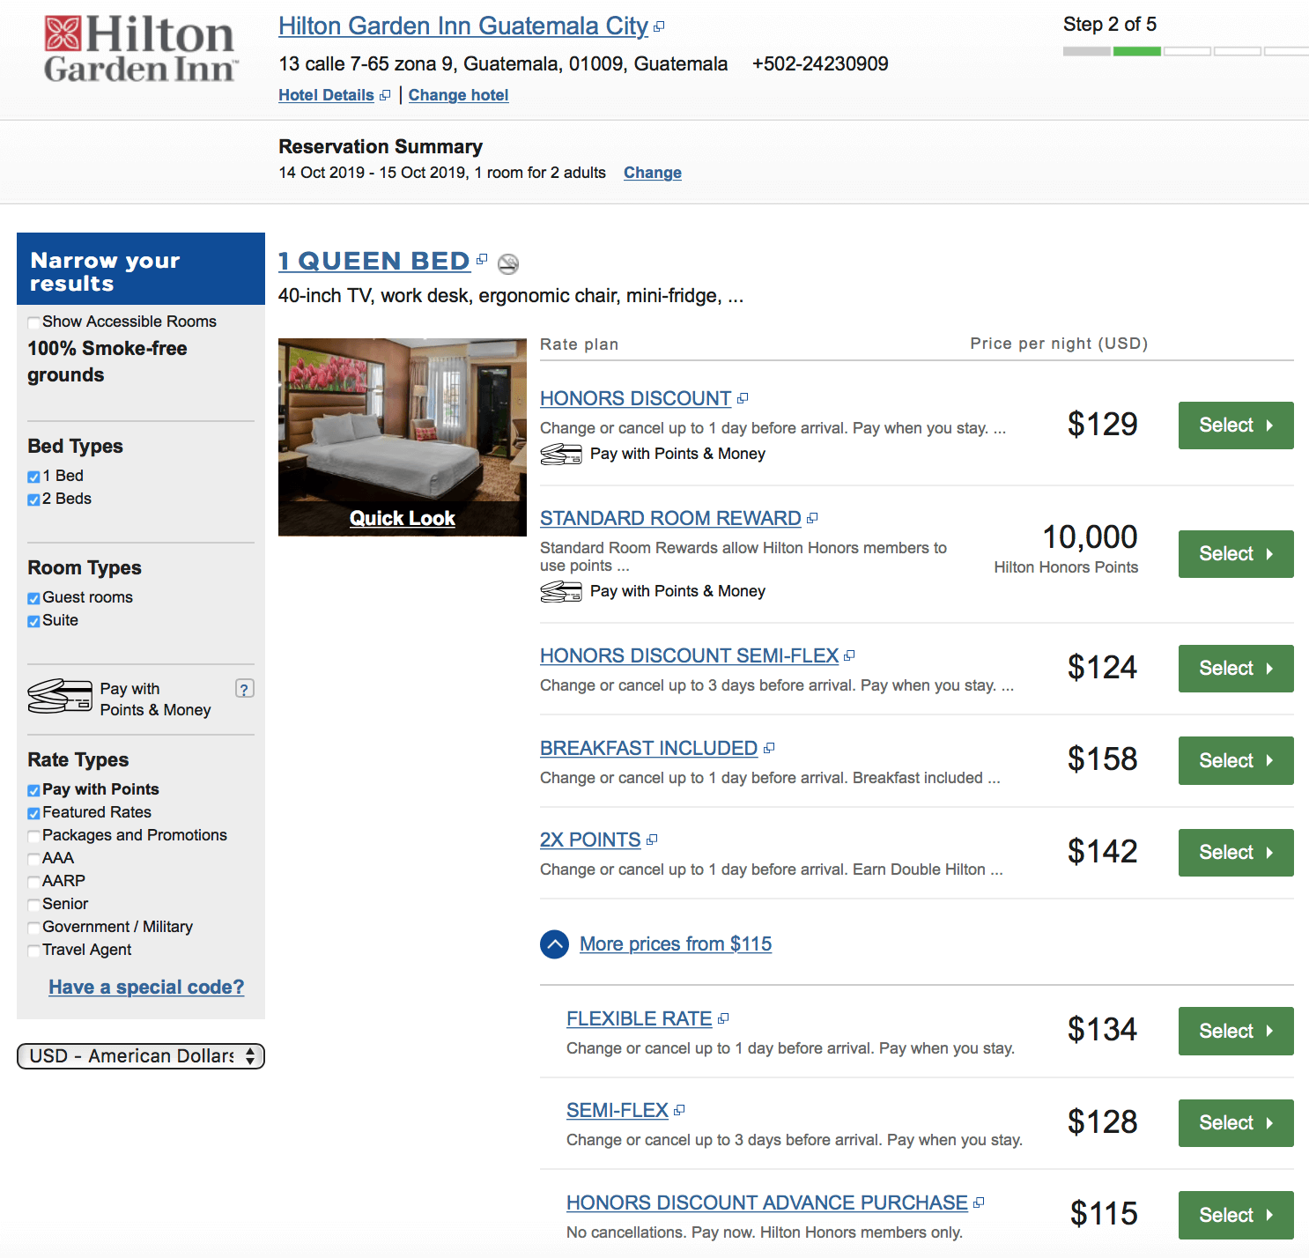
Task: Uncheck the Suite room type filter
Action: pos(33,620)
